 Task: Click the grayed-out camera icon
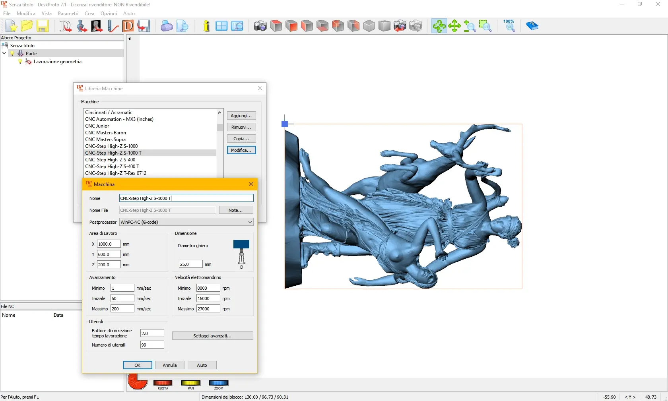[x=416, y=26]
